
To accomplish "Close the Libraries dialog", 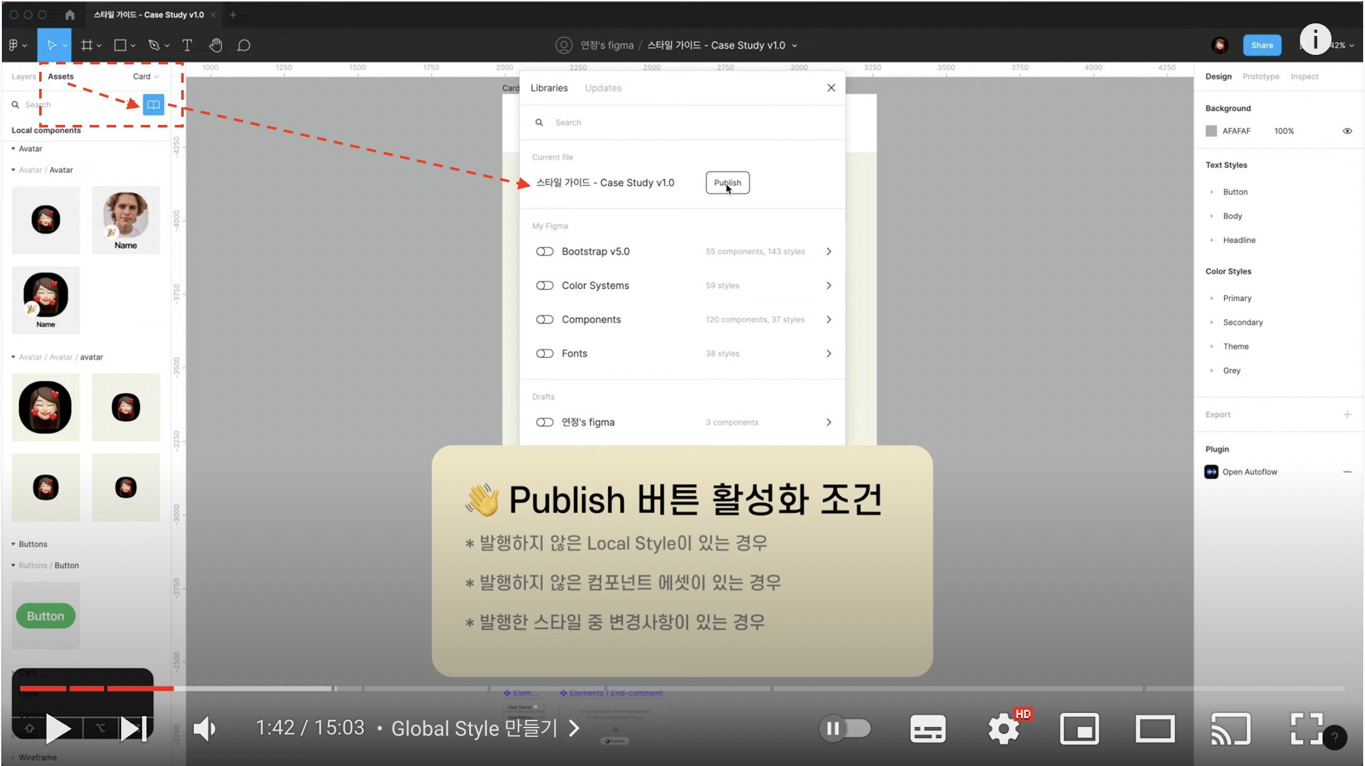I will [831, 88].
